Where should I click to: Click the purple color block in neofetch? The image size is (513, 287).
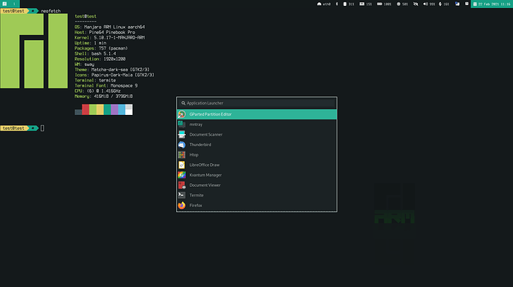pyautogui.click(x=114, y=109)
